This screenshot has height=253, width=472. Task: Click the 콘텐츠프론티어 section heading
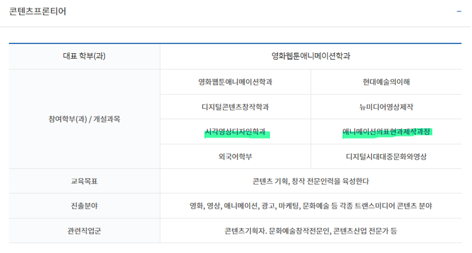(37, 11)
